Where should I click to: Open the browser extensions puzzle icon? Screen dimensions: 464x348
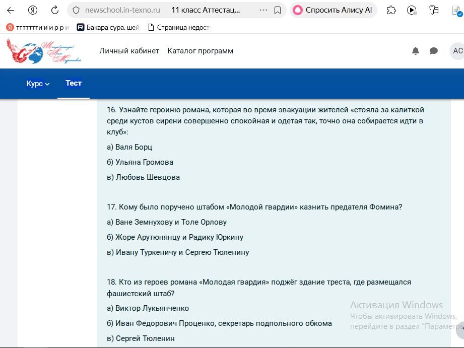click(391, 11)
